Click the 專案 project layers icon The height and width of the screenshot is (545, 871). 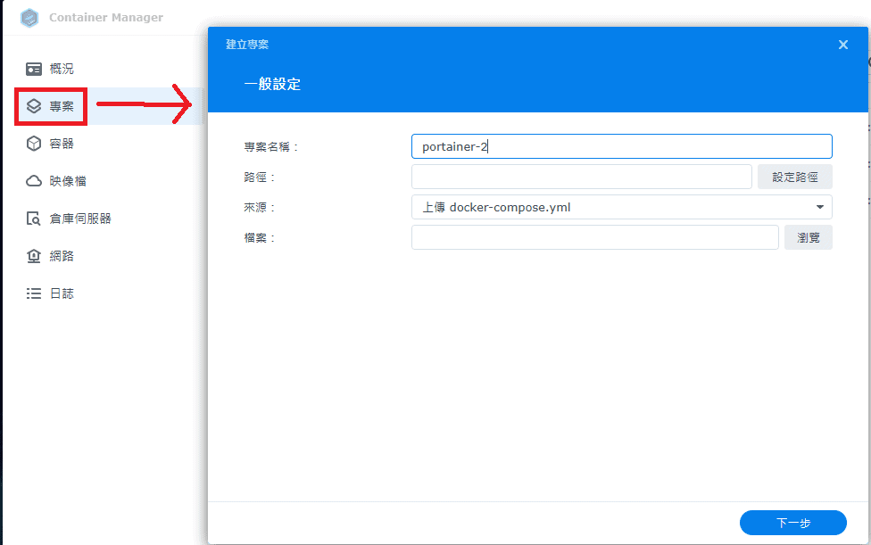[x=34, y=106]
